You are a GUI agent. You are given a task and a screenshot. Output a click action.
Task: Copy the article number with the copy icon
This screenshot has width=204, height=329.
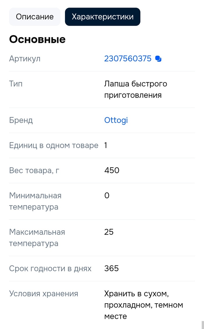[x=158, y=59]
